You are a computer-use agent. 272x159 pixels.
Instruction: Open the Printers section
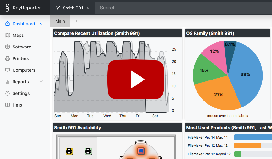[x=20, y=58]
